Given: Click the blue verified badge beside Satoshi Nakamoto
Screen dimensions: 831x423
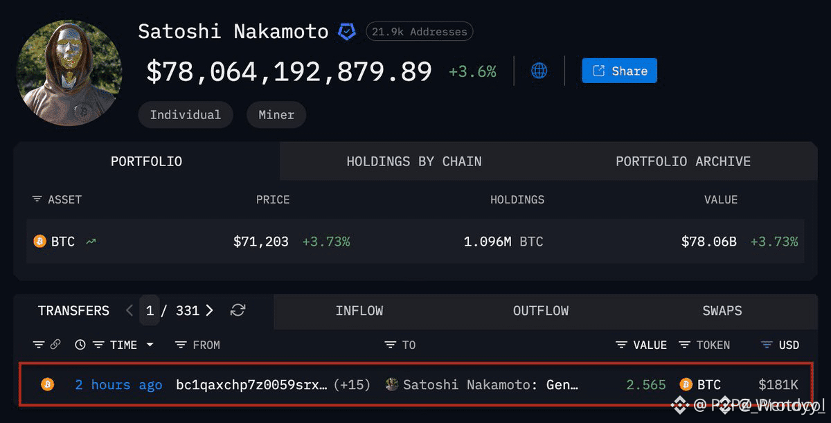Looking at the screenshot, I should [x=346, y=32].
